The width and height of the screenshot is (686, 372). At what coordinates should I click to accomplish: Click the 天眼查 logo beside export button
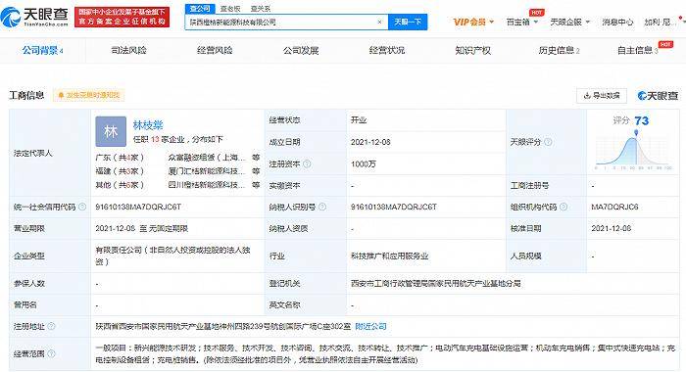[658, 95]
